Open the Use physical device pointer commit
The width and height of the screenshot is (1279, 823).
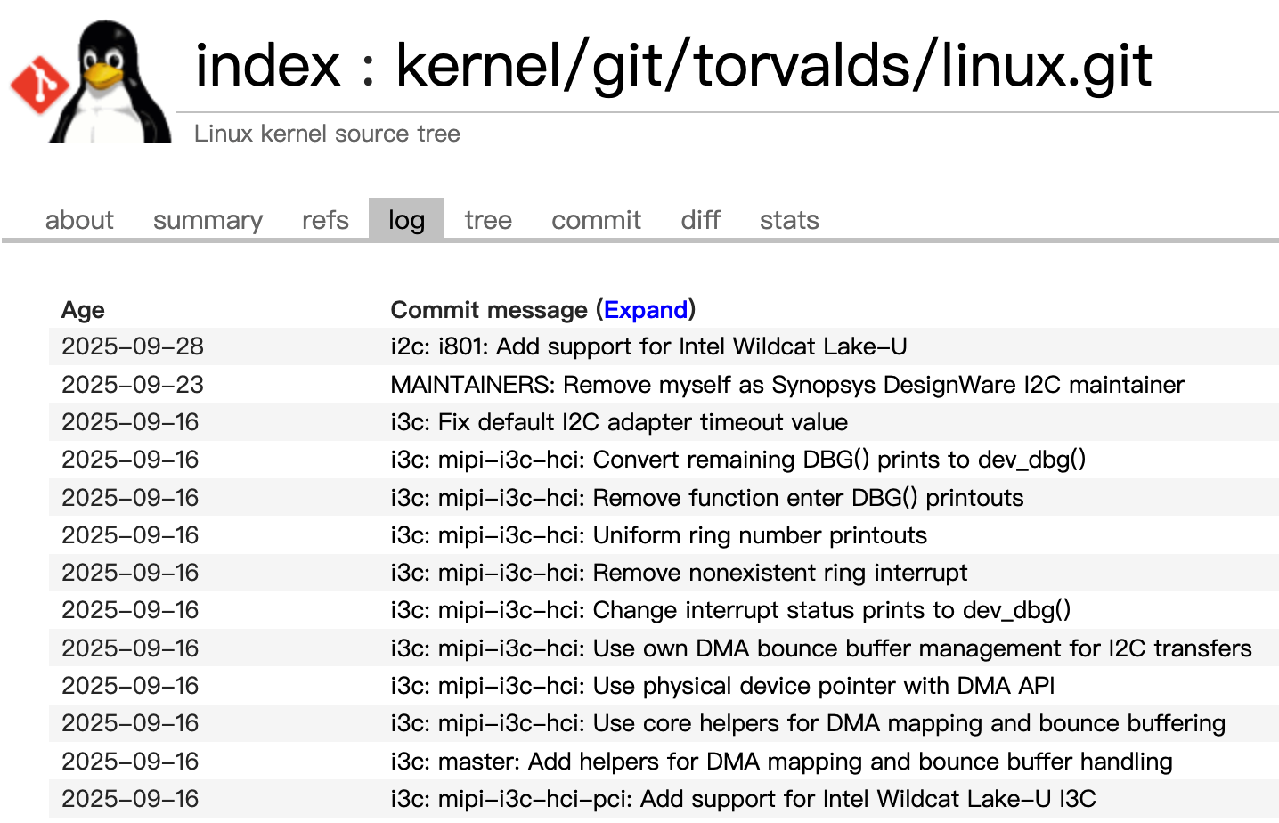point(722,686)
